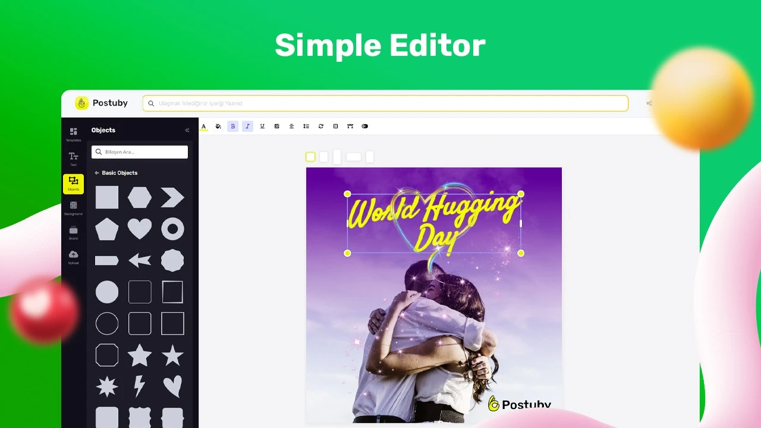Click the rotate/refresh toolbar icon
Viewport: 761px width, 428px height.
click(321, 126)
